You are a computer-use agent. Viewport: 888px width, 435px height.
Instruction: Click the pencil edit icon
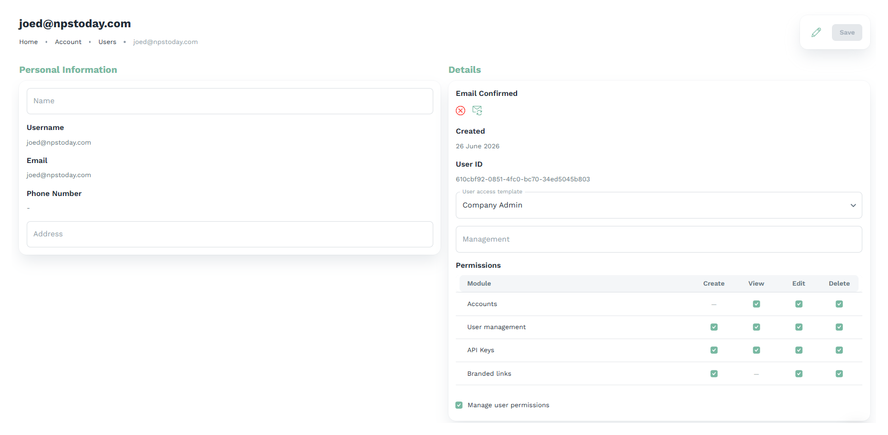click(x=816, y=32)
